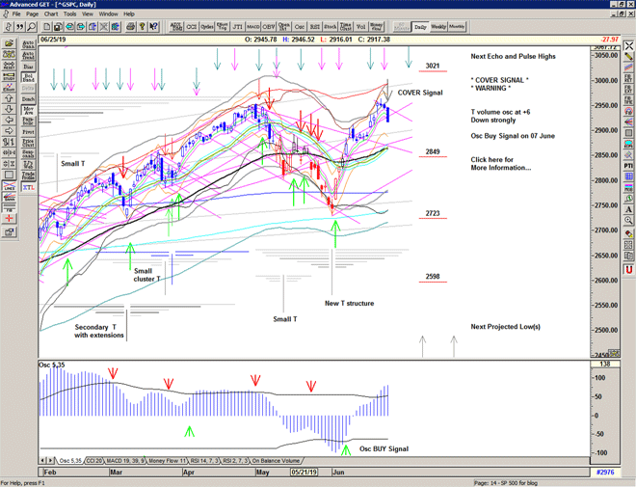
Task: Click the quote marks toolbar icon
Action: pos(20,27)
